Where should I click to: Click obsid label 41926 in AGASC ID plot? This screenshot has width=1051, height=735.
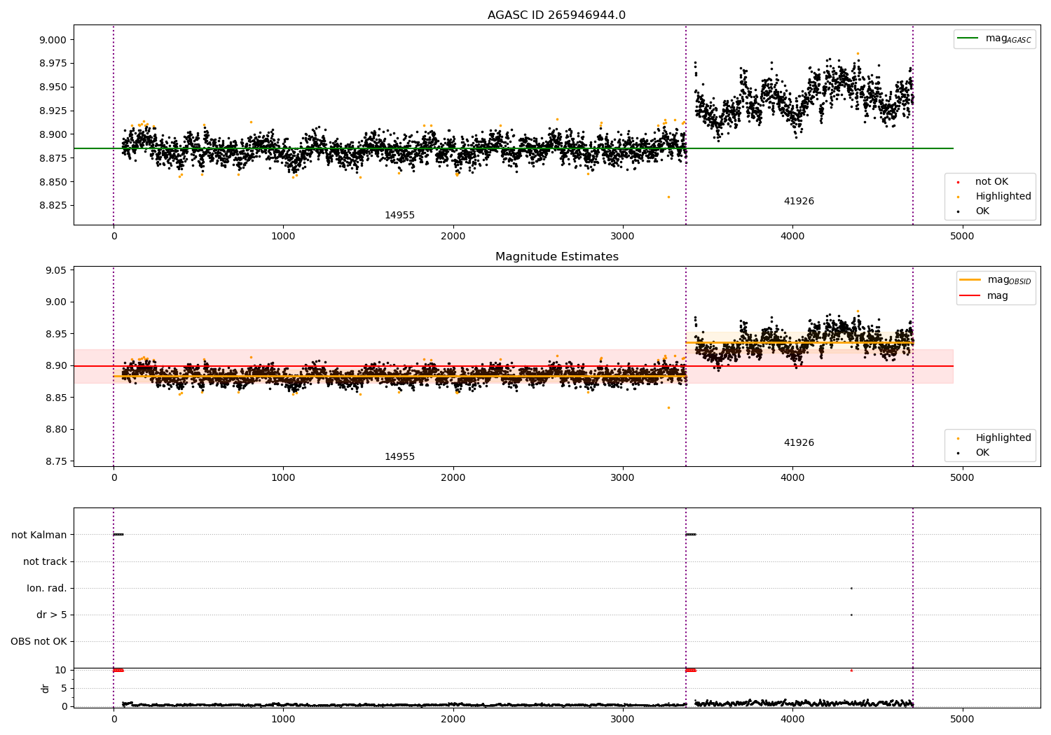tap(799, 202)
